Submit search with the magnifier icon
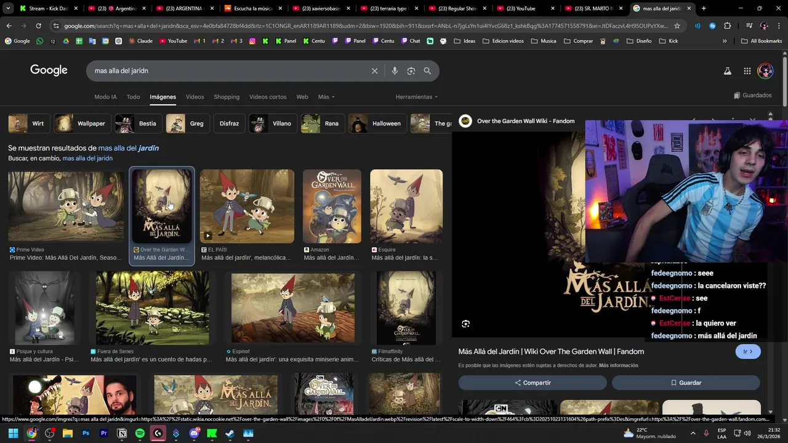This screenshot has height=443, width=788. (427, 71)
